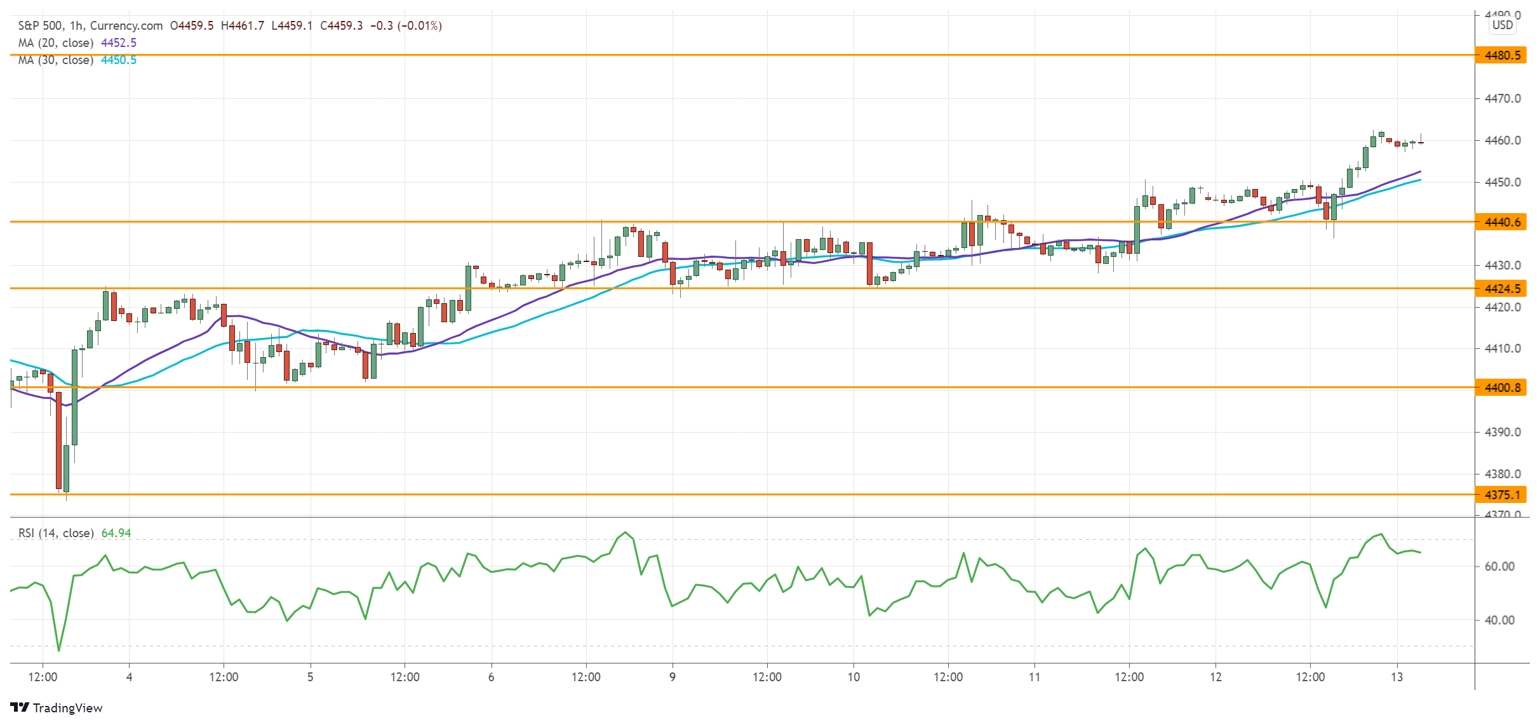Click the 4460.0 tick on price scale
This screenshot has width=1540, height=725.
pyautogui.click(x=1502, y=140)
